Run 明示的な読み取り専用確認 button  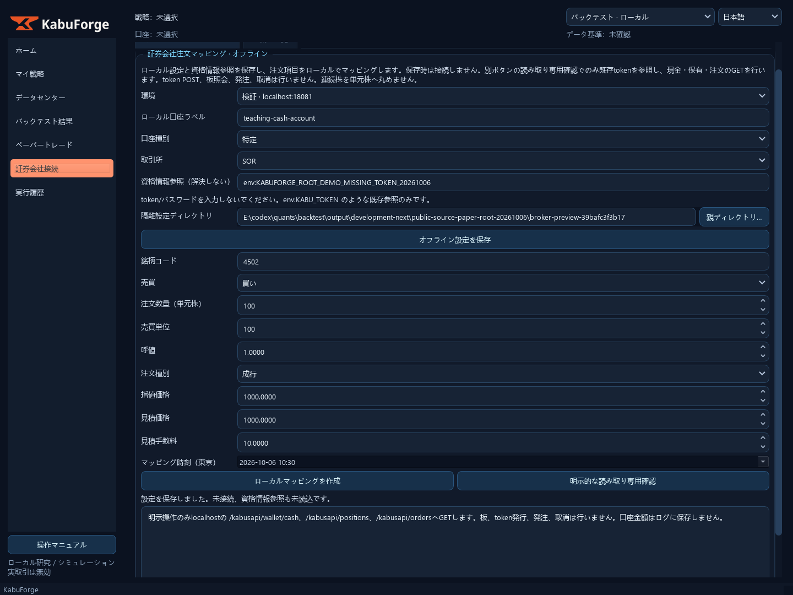(613, 481)
